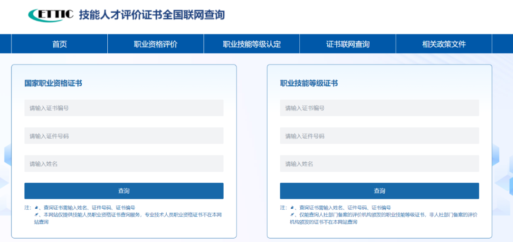Image resolution: width=513 pixels, height=242 pixels.
Task: Go to the 首页 nav item
Action: coord(59,44)
